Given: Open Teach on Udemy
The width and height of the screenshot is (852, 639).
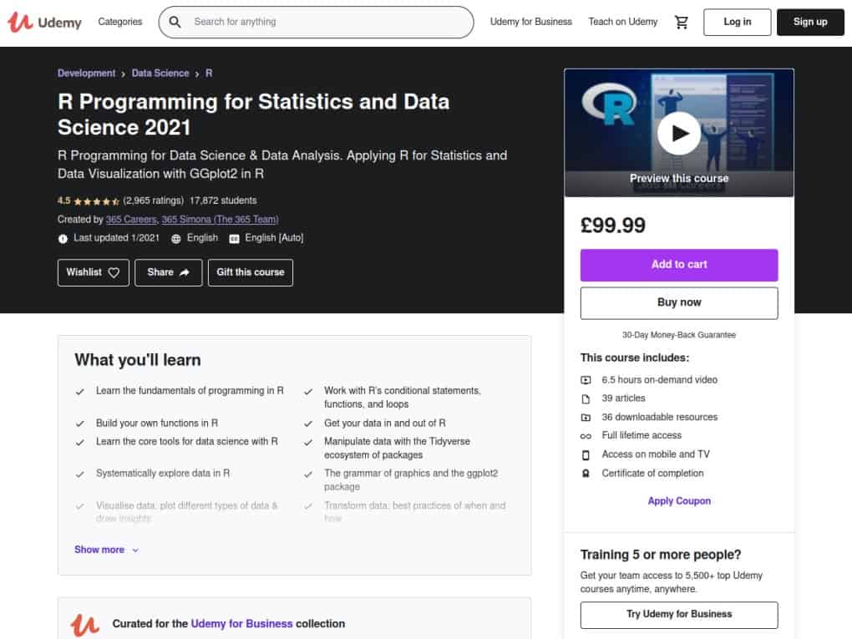Looking at the screenshot, I should (622, 22).
